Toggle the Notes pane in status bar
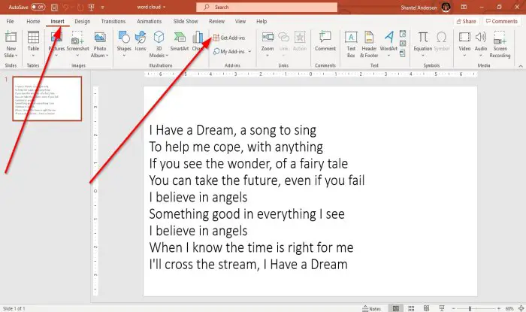 click(x=372, y=309)
